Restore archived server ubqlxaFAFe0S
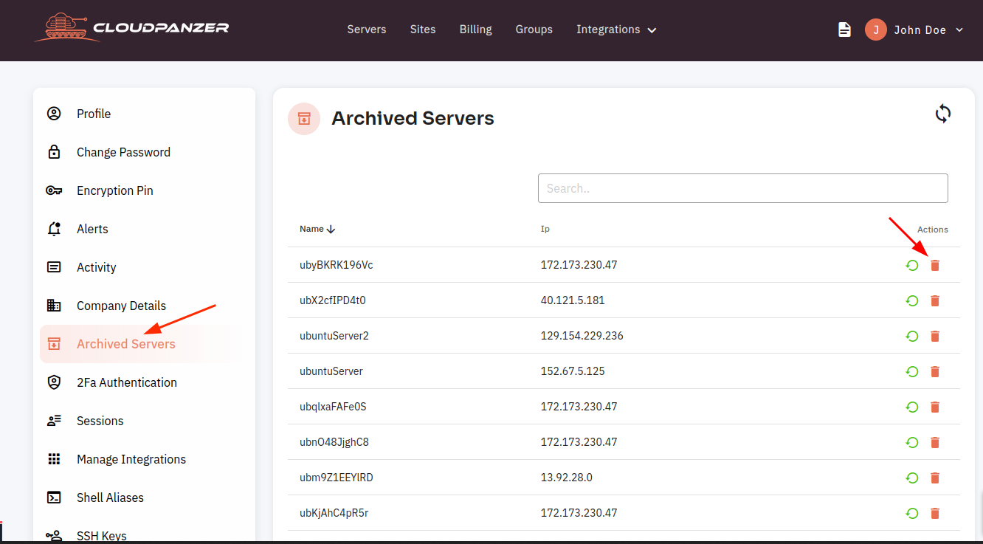This screenshot has height=544, width=983. [x=912, y=407]
